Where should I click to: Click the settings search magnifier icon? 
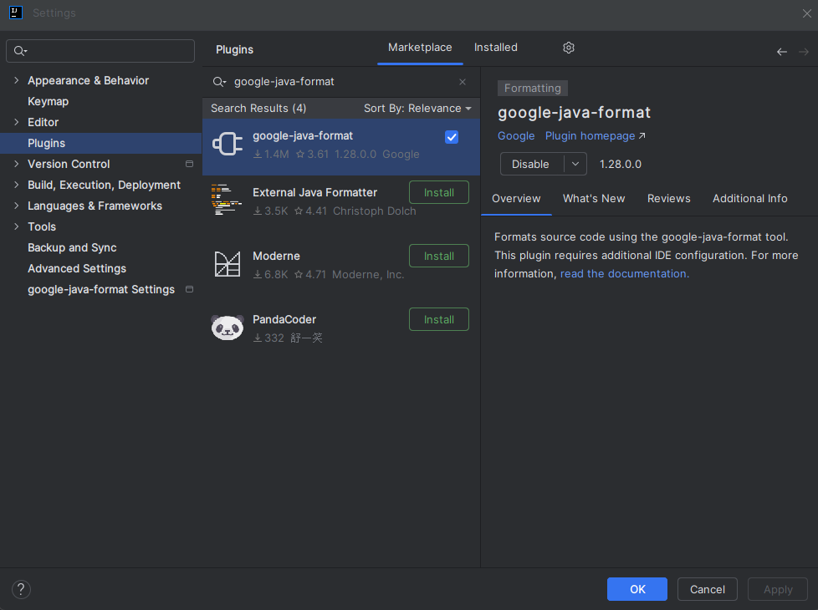pyautogui.click(x=20, y=51)
